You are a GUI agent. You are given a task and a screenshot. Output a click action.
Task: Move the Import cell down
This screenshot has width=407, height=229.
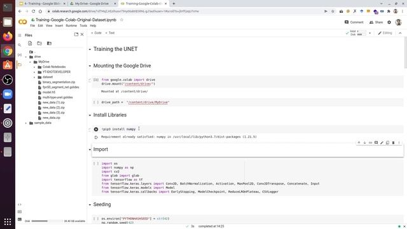pos(364,142)
